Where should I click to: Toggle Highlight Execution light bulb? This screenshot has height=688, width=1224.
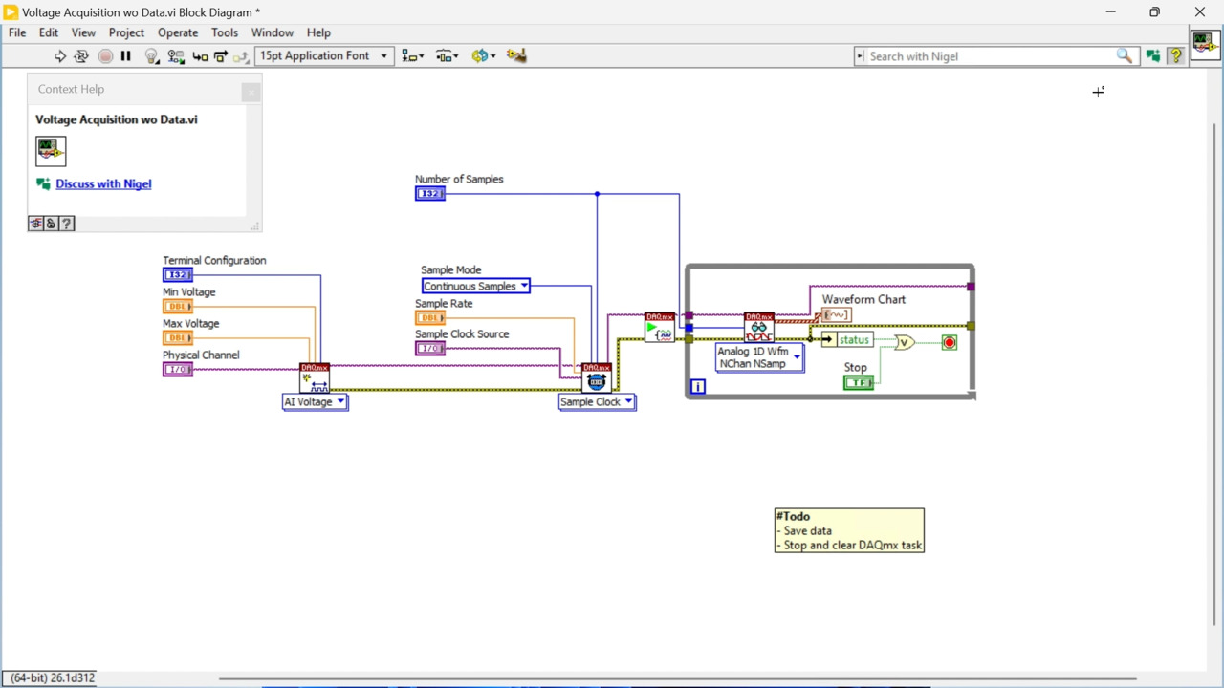click(151, 56)
